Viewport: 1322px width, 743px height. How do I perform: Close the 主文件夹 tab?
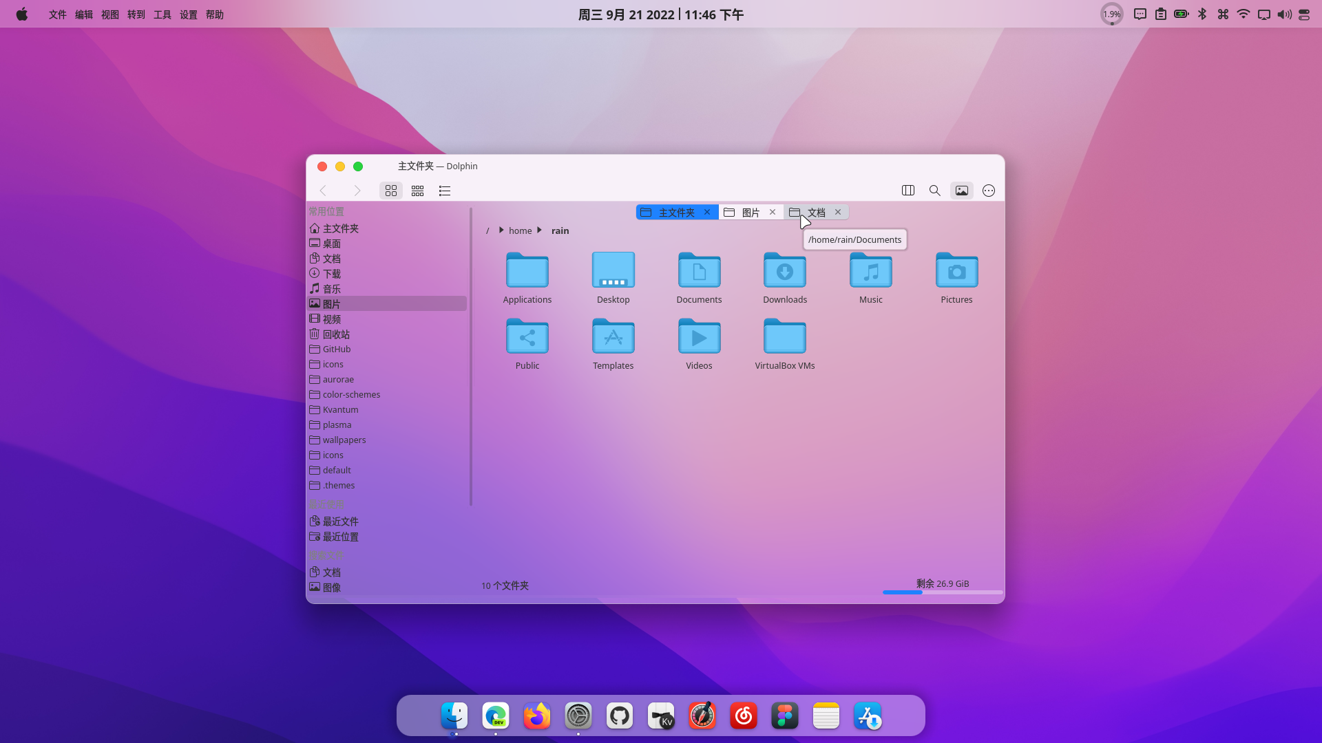click(x=707, y=212)
